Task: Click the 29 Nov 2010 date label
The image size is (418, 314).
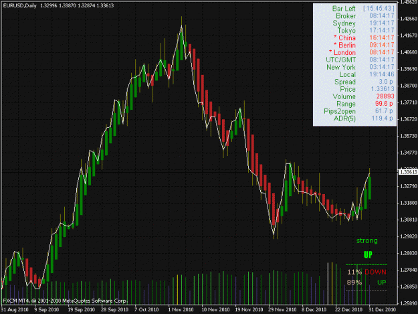Action: click(282, 310)
